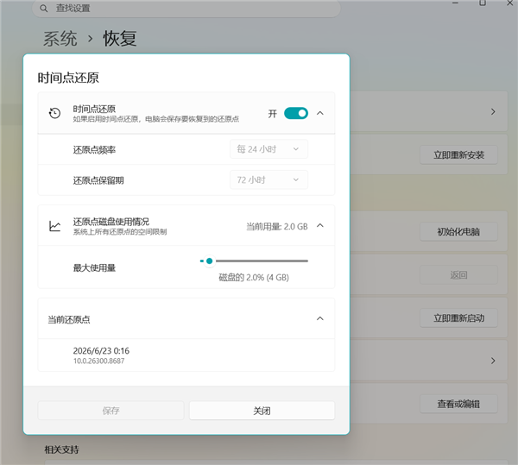Click the 关闭 button in the dialog
Screen dimensions: 518x465
(262, 411)
